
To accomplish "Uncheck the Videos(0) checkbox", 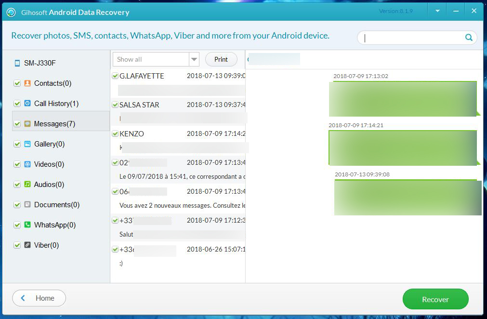I will tap(17, 164).
